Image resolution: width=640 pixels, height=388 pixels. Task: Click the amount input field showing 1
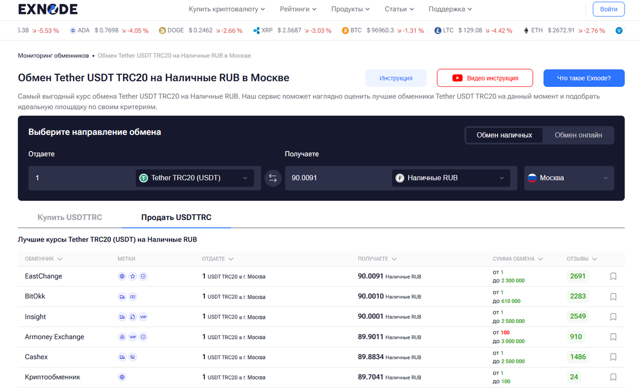coord(80,177)
